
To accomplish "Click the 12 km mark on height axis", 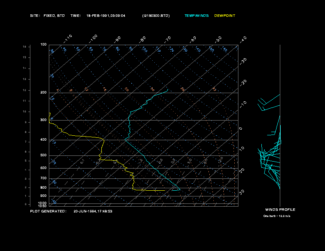I will pyautogui.click(x=25, y=90).
